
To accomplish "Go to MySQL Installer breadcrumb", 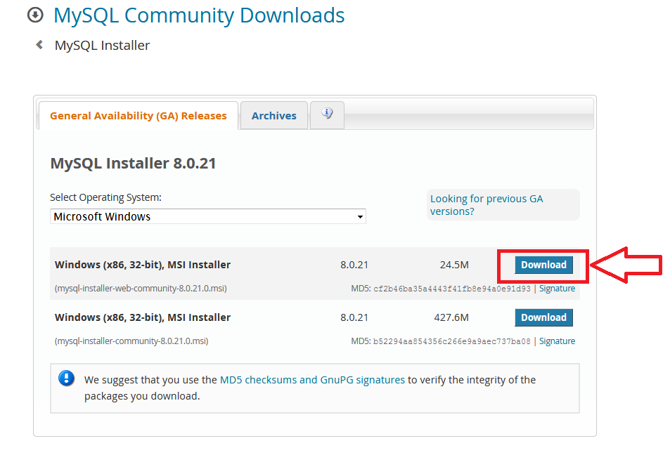I will click(x=102, y=45).
